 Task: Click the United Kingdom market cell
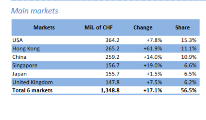[x=33, y=82]
